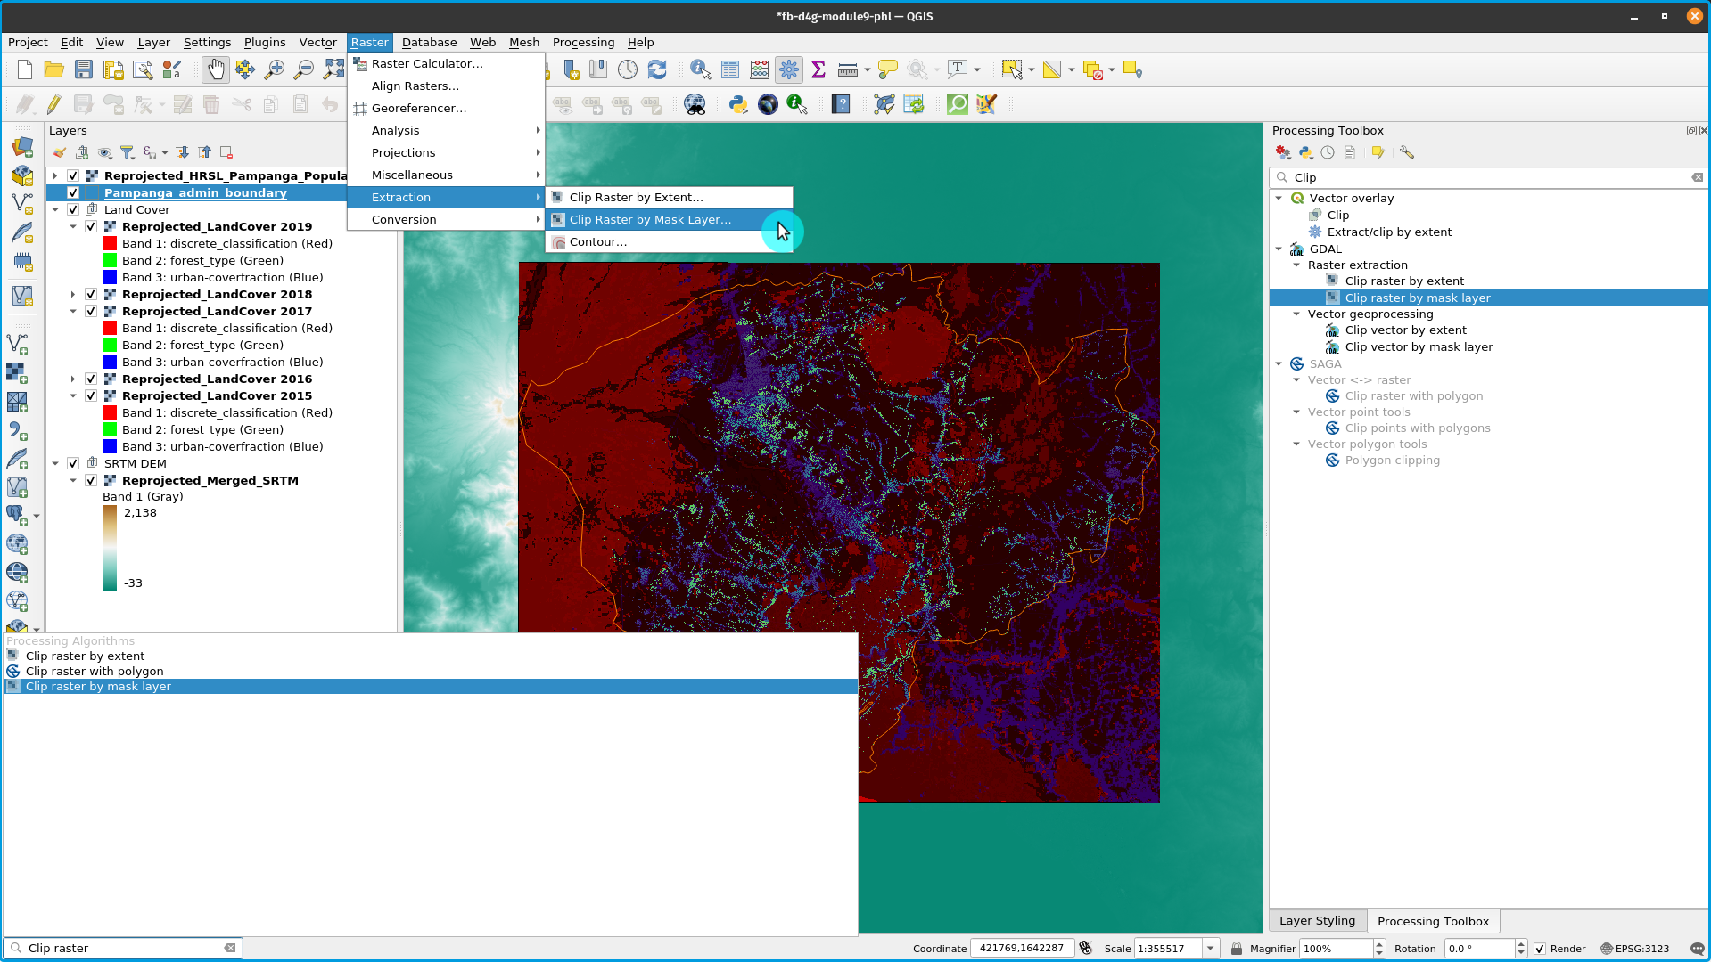Click the Messages log speech bubble icon
Viewport: 1711px width, 962px height.
click(x=1697, y=949)
